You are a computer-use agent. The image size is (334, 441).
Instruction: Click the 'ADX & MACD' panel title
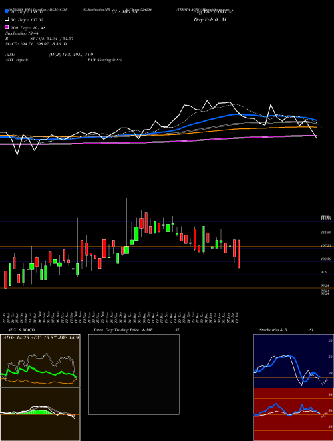click(x=21, y=330)
